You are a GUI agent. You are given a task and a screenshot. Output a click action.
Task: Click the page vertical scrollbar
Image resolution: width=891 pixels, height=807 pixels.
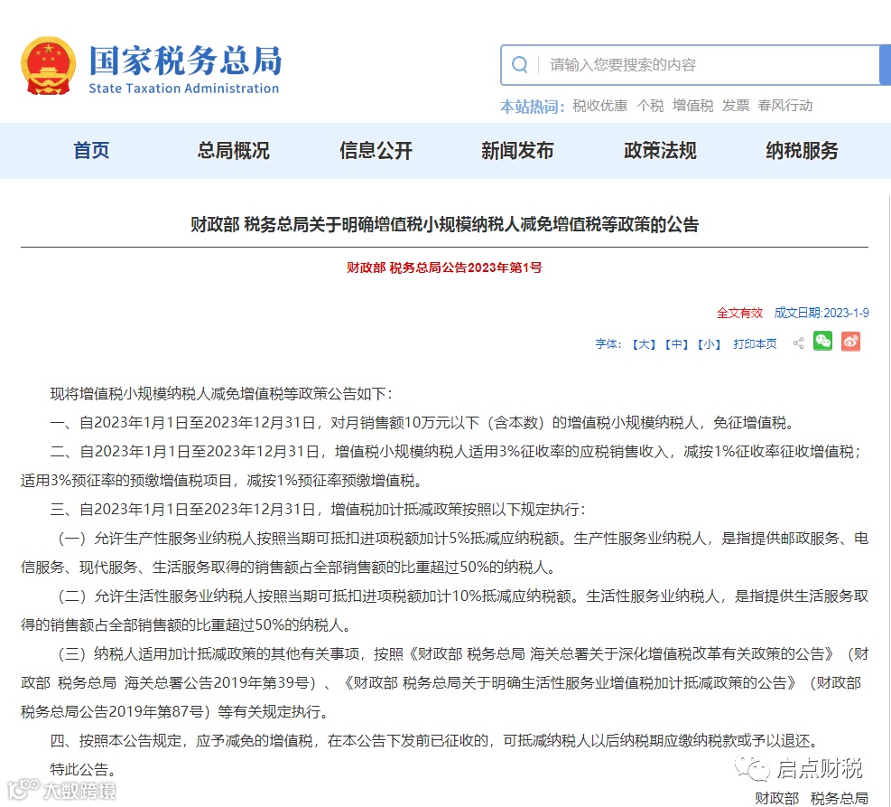tap(888, 501)
